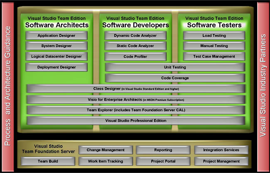The height and width of the screenshot is (173, 270).
Task: Select the Reporting box
Action: pyautogui.click(x=163, y=150)
